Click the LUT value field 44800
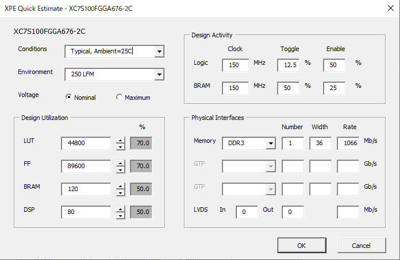Screen dimensions: 400x260 pos(86,143)
